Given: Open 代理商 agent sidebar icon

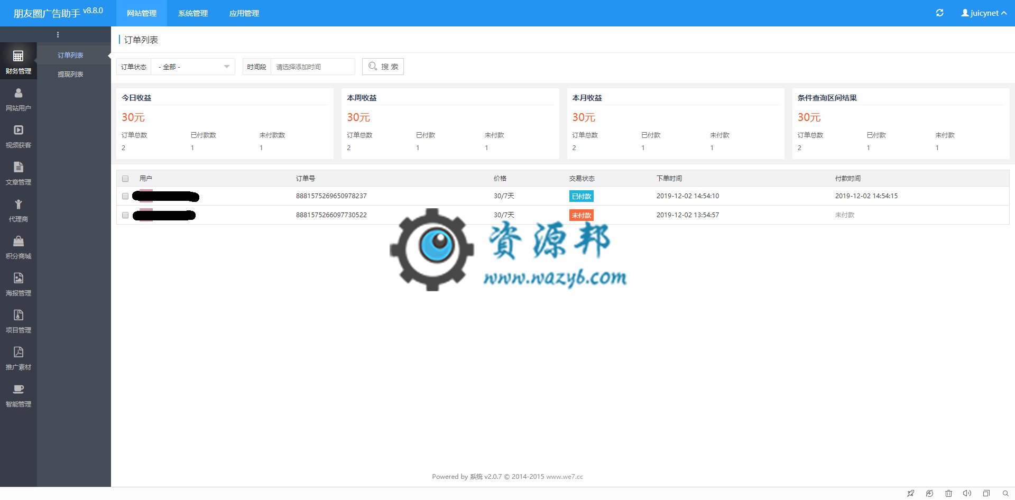Looking at the screenshot, I should [x=19, y=209].
